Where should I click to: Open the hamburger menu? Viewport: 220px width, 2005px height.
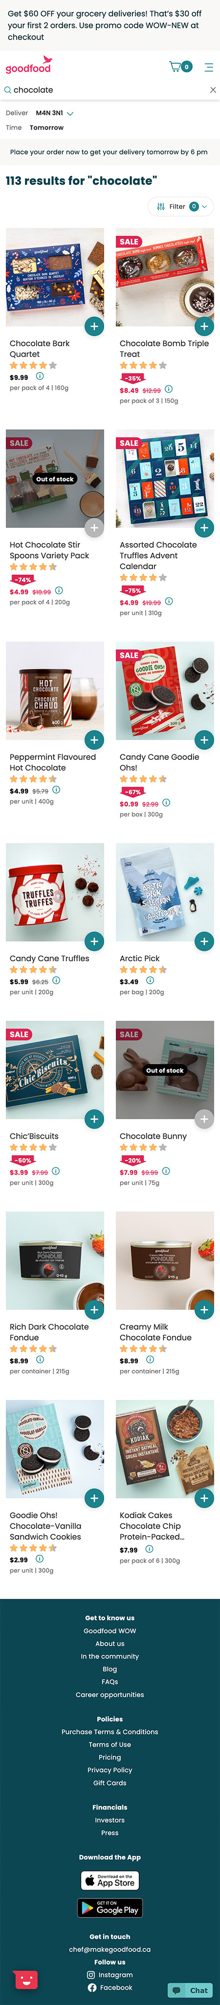pos(208,67)
